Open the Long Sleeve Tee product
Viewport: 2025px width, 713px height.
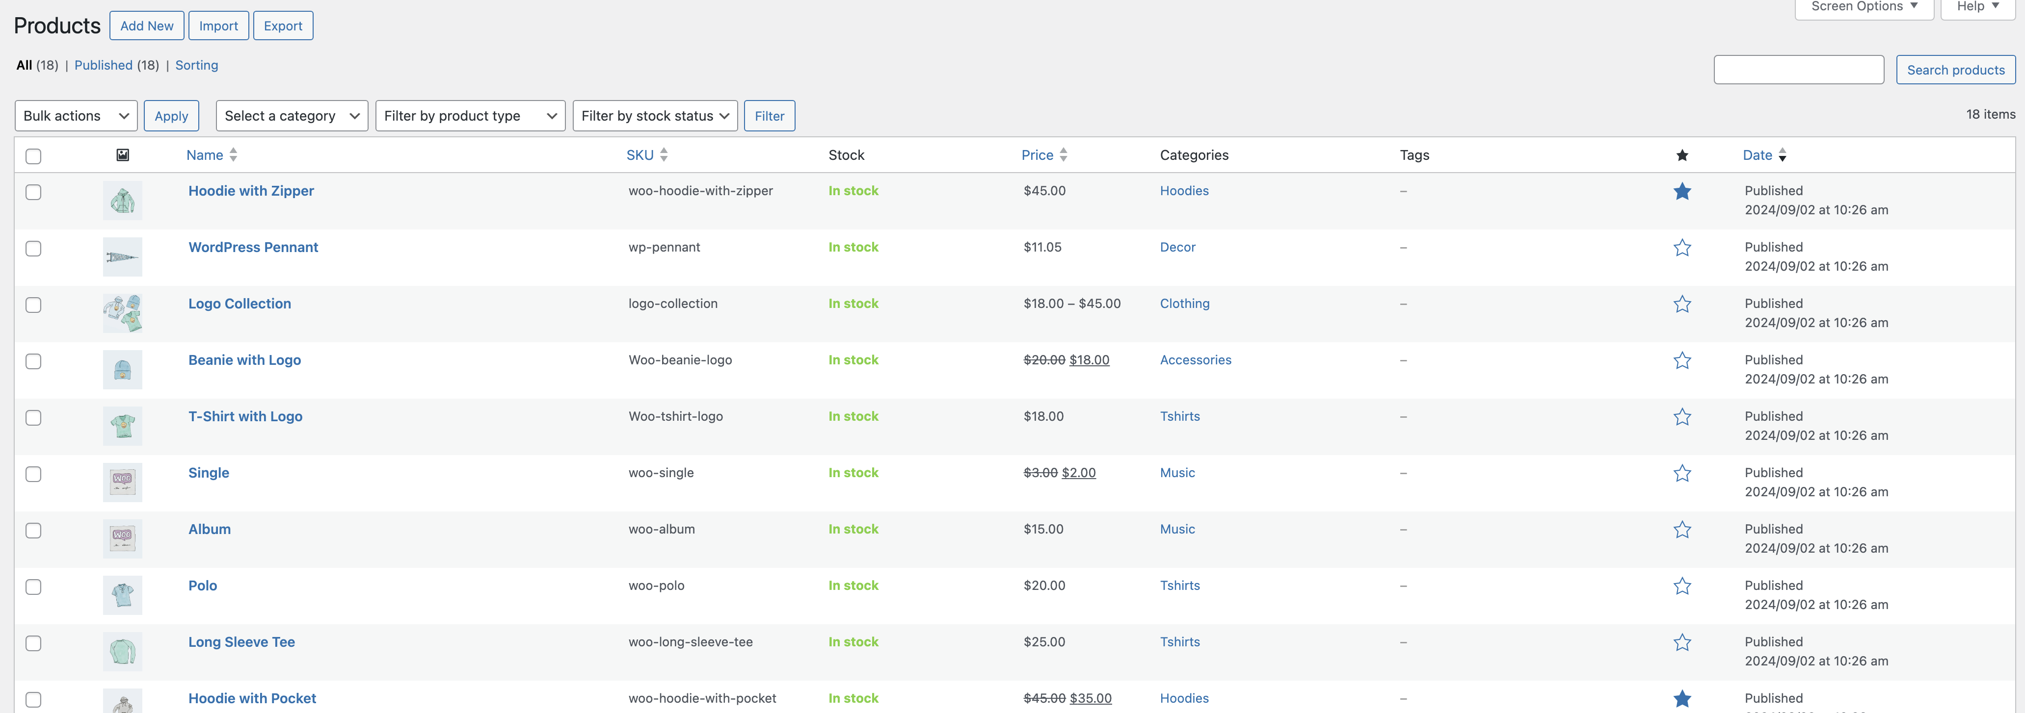241,642
